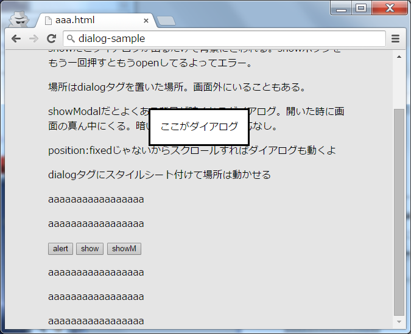Open the Chrome hamburger menu

pos(396,38)
